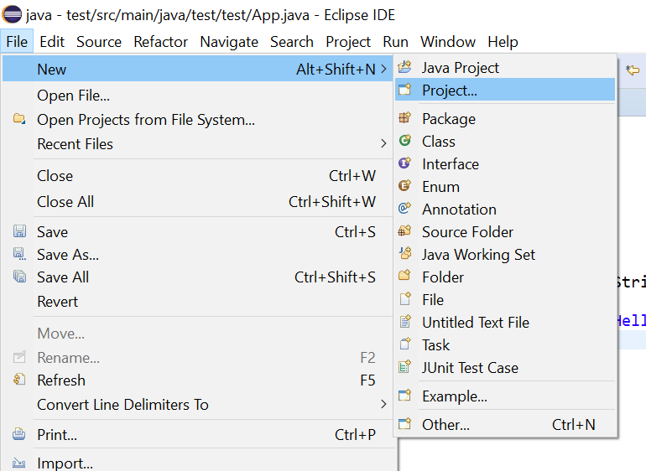The height and width of the screenshot is (471, 646).
Task: Click the Refresh icon in File menu
Action: click(19, 379)
